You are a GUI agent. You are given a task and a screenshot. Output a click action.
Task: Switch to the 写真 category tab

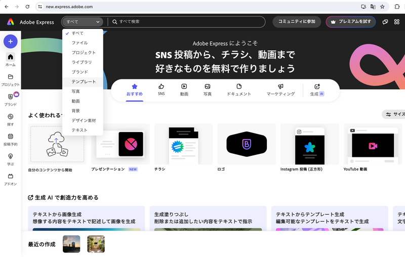[208, 90]
